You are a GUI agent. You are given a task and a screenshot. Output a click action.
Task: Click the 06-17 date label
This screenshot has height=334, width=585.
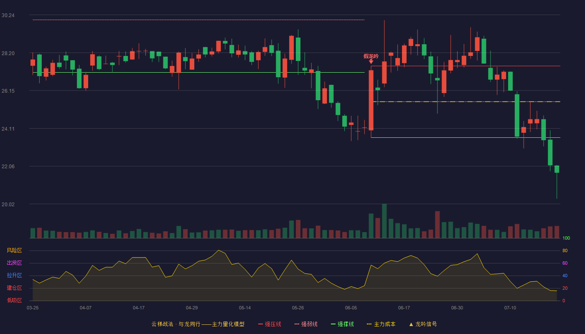click(x=404, y=308)
